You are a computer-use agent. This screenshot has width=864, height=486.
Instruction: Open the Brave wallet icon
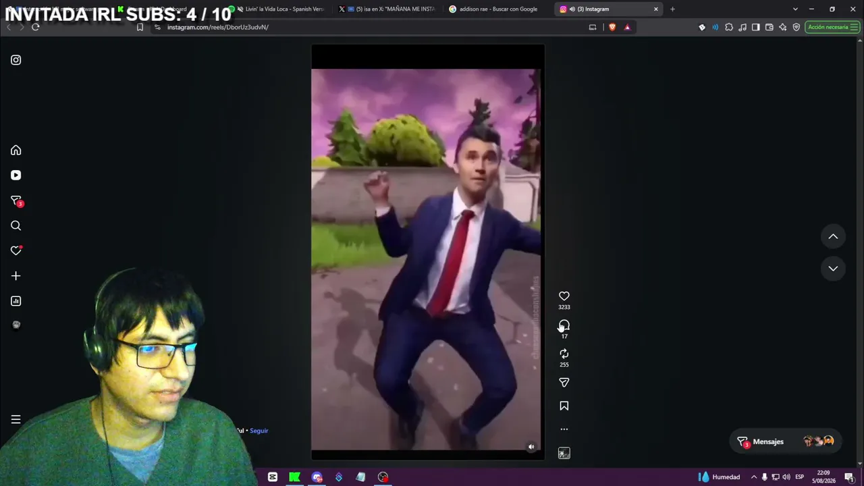pos(769,27)
